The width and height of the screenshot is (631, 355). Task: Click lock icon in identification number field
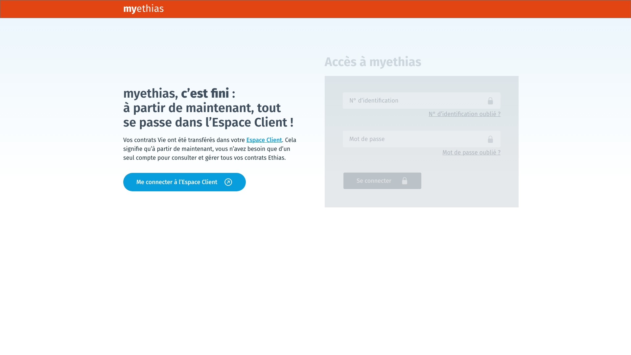pyautogui.click(x=490, y=101)
